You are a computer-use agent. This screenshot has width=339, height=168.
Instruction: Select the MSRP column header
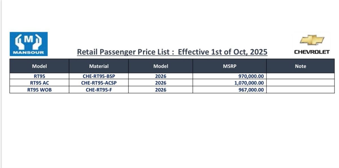pos(229,66)
